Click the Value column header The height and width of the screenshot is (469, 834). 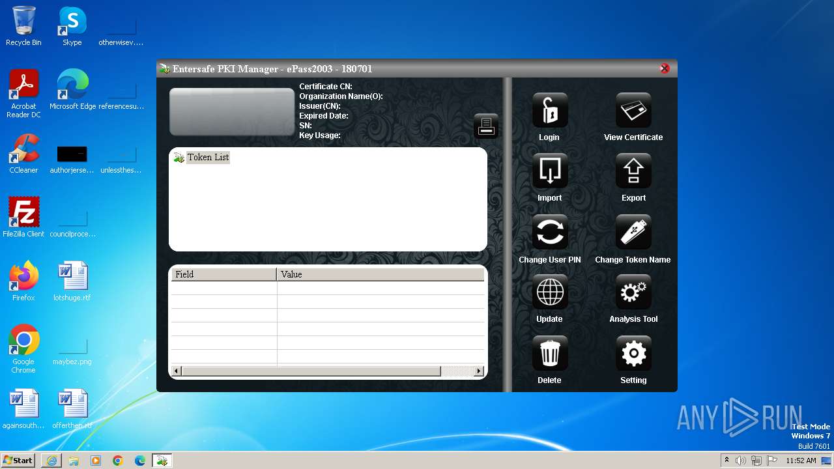click(381, 274)
